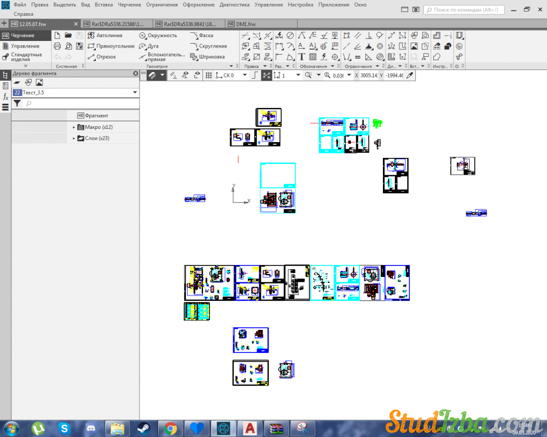Click the zoom magnifier icon by scale

point(327,75)
